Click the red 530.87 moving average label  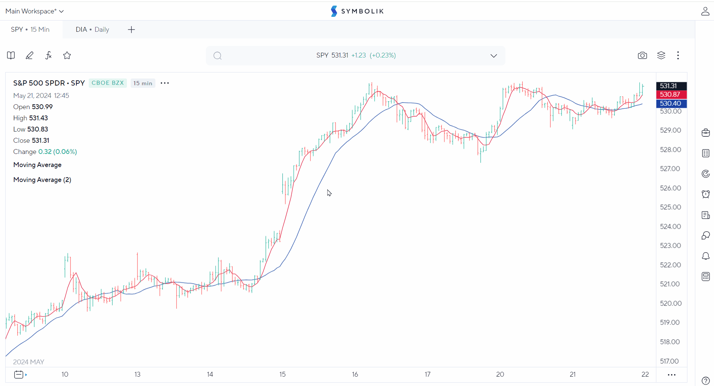pos(671,95)
